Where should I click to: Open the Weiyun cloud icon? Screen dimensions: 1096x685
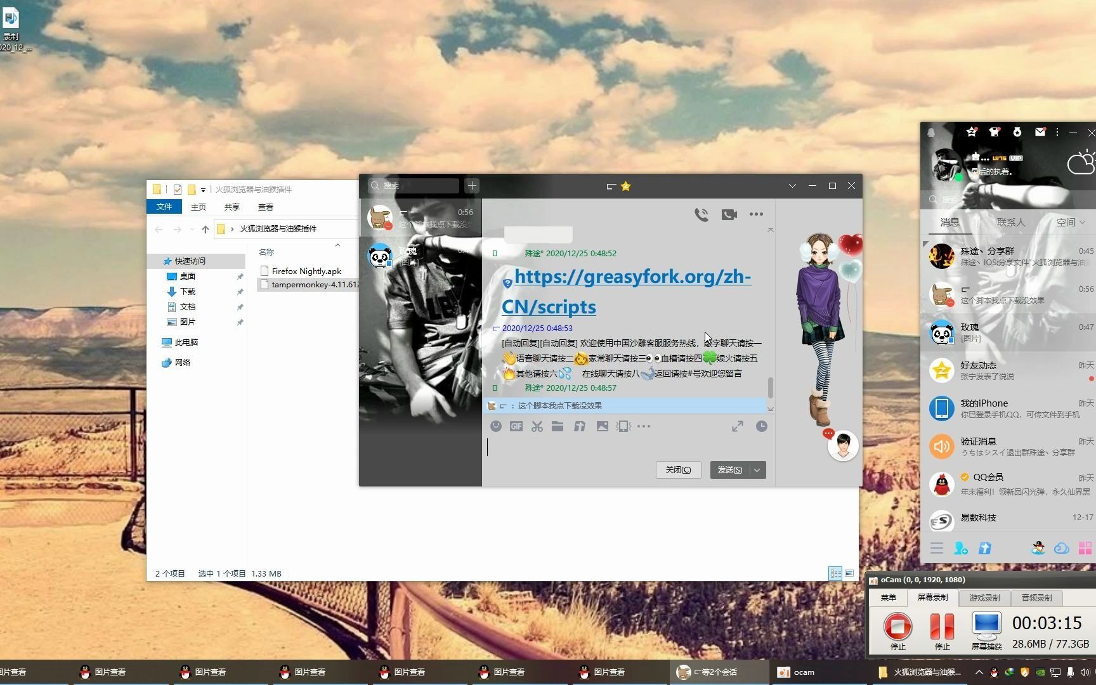point(1062,548)
